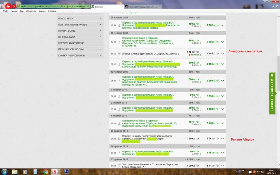Expand details of 5 261 грн balance row

[223, 139]
